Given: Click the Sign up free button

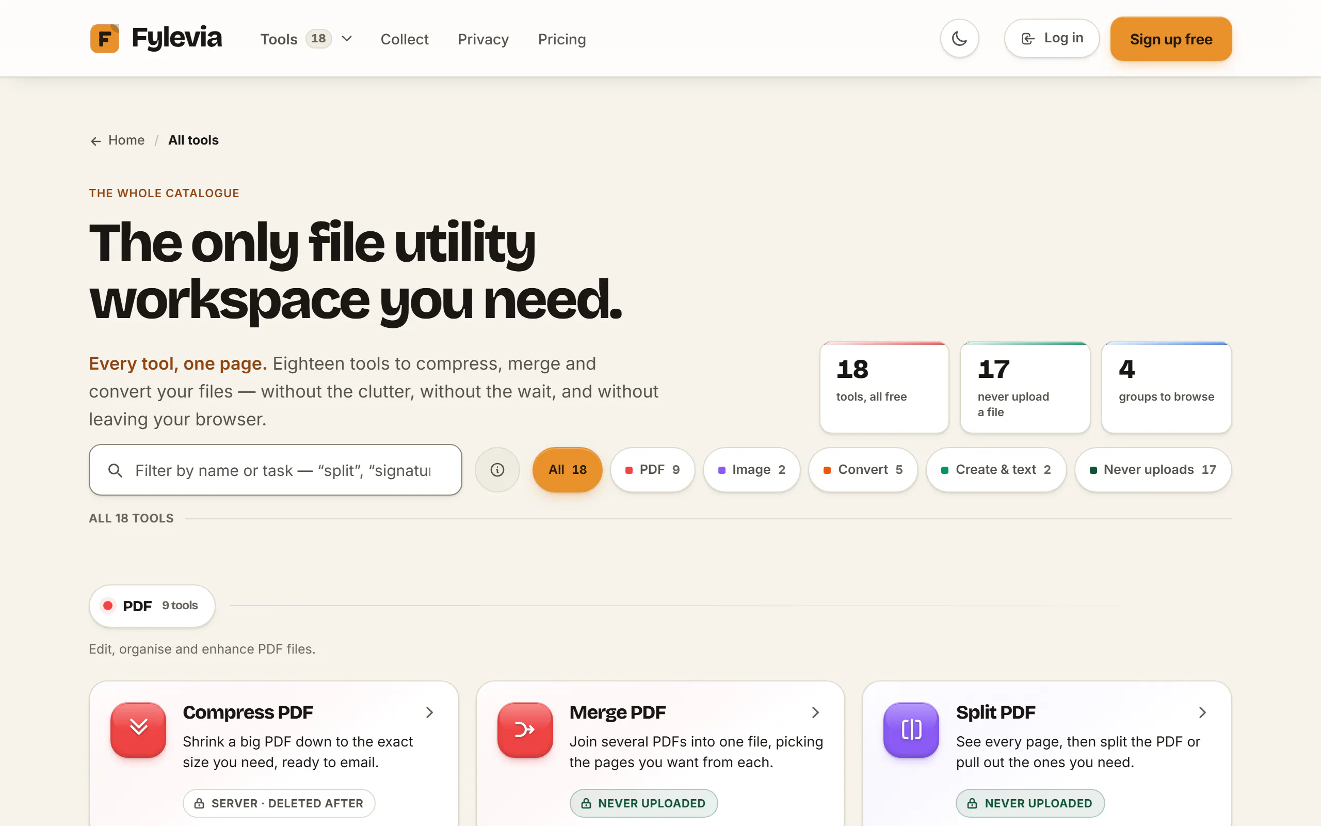Looking at the screenshot, I should [x=1171, y=39].
